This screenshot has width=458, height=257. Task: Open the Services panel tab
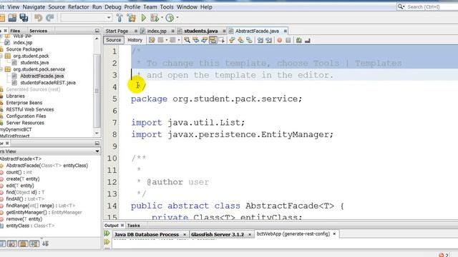(x=38, y=31)
